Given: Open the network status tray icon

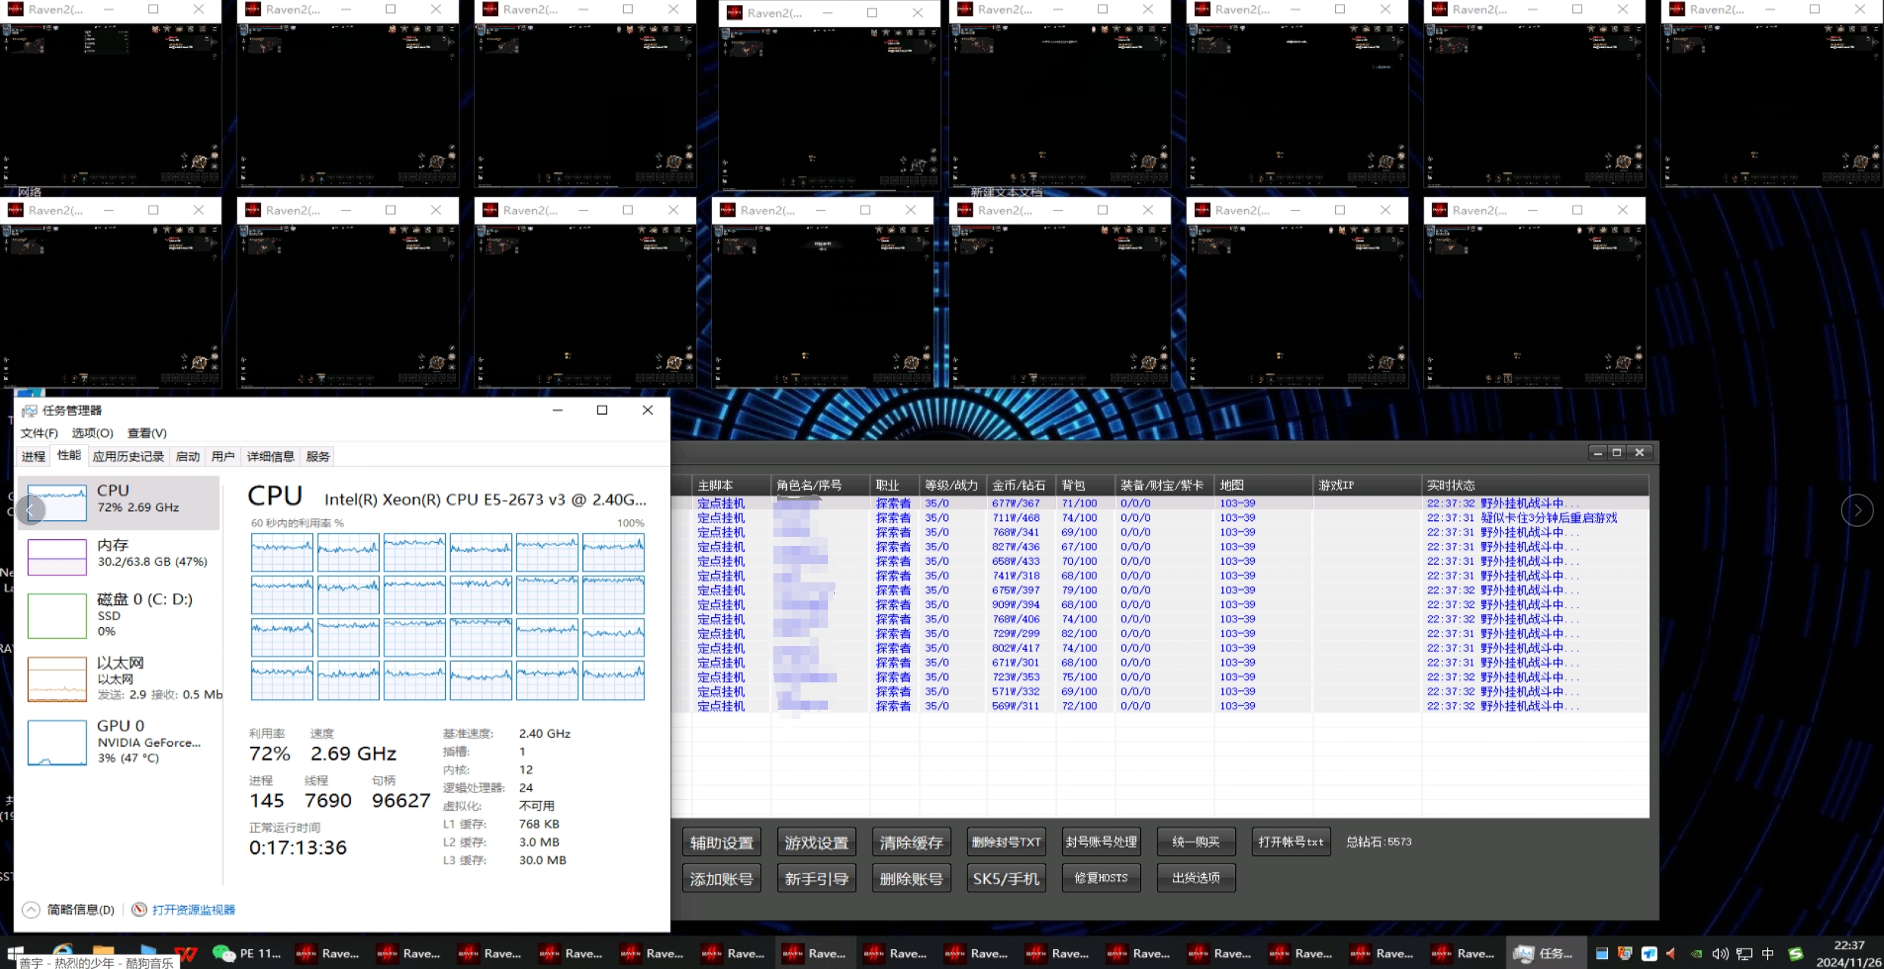Looking at the screenshot, I should 1745,953.
